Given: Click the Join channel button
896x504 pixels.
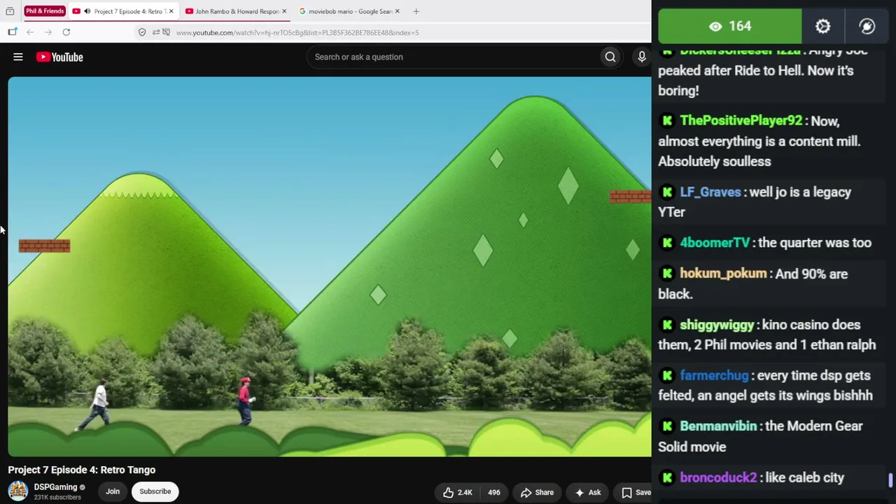Looking at the screenshot, I should (113, 491).
